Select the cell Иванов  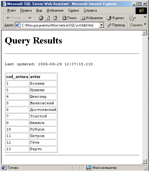click(x=43, y=123)
